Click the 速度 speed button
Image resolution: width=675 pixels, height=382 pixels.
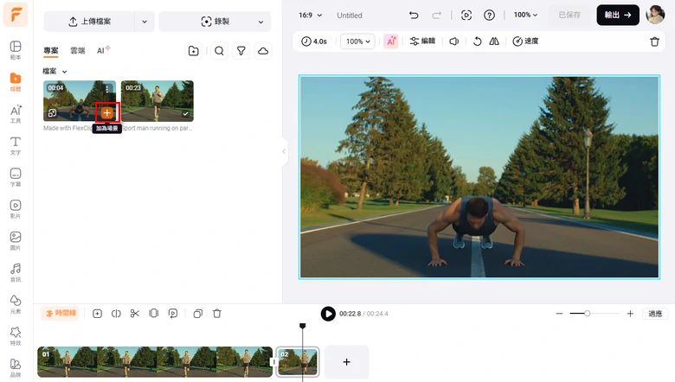[x=525, y=41]
